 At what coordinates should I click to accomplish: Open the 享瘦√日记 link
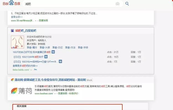pos(57,48)
